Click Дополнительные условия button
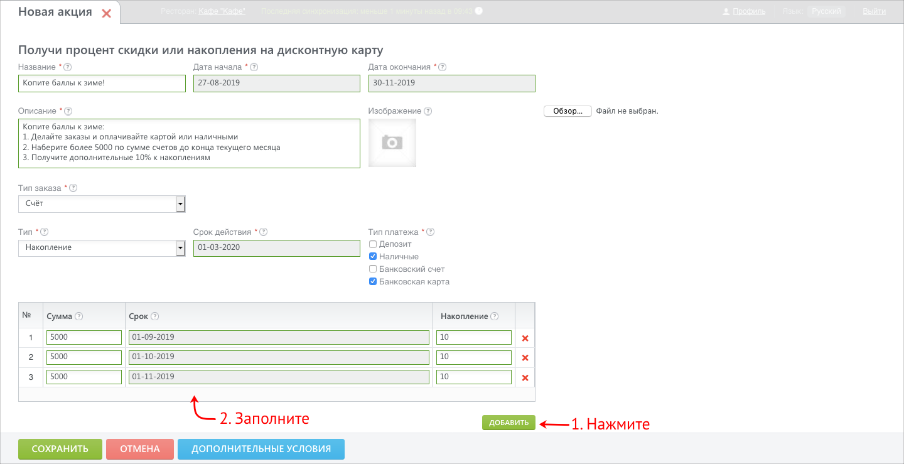The height and width of the screenshot is (464, 904). pyautogui.click(x=261, y=449)
